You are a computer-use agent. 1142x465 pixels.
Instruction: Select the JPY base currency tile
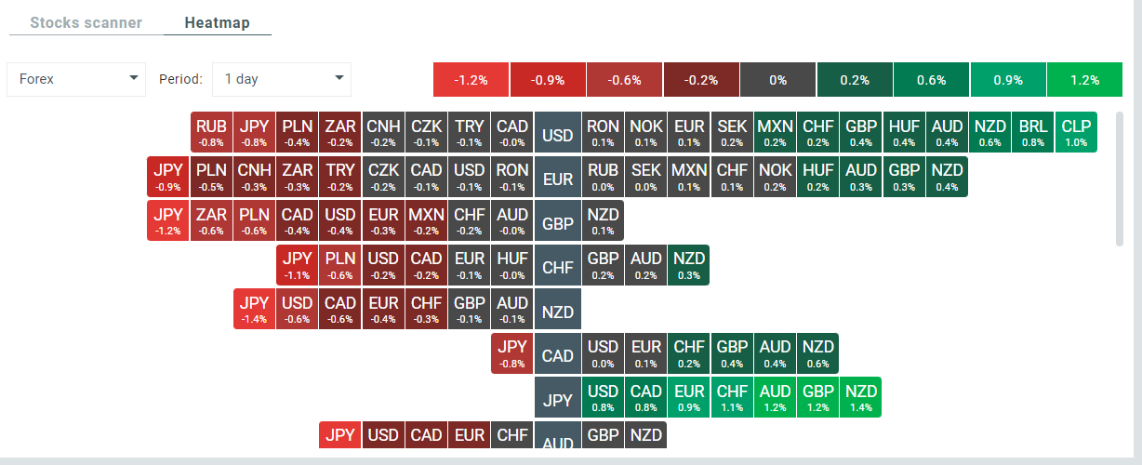558,401
